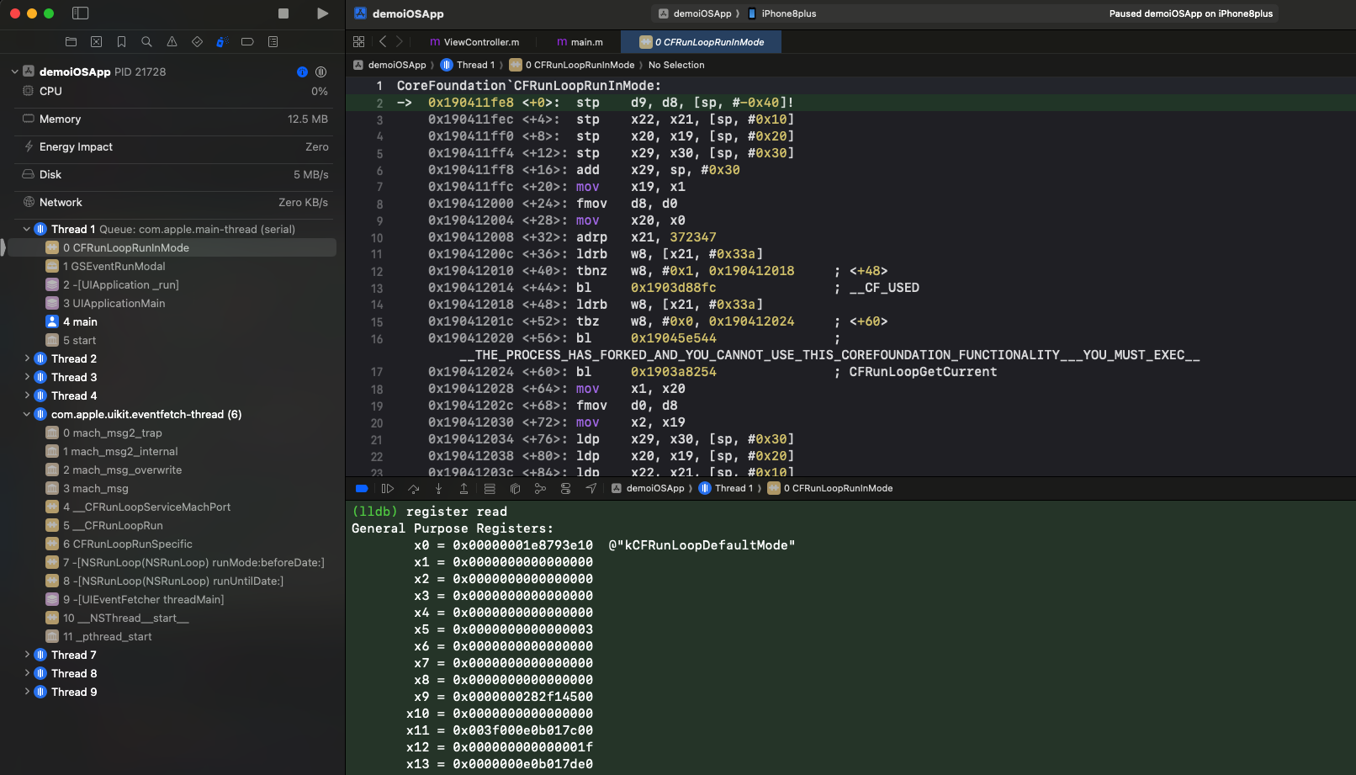Open the Source Control navigator
The image size is (1356, 775).
96,41
